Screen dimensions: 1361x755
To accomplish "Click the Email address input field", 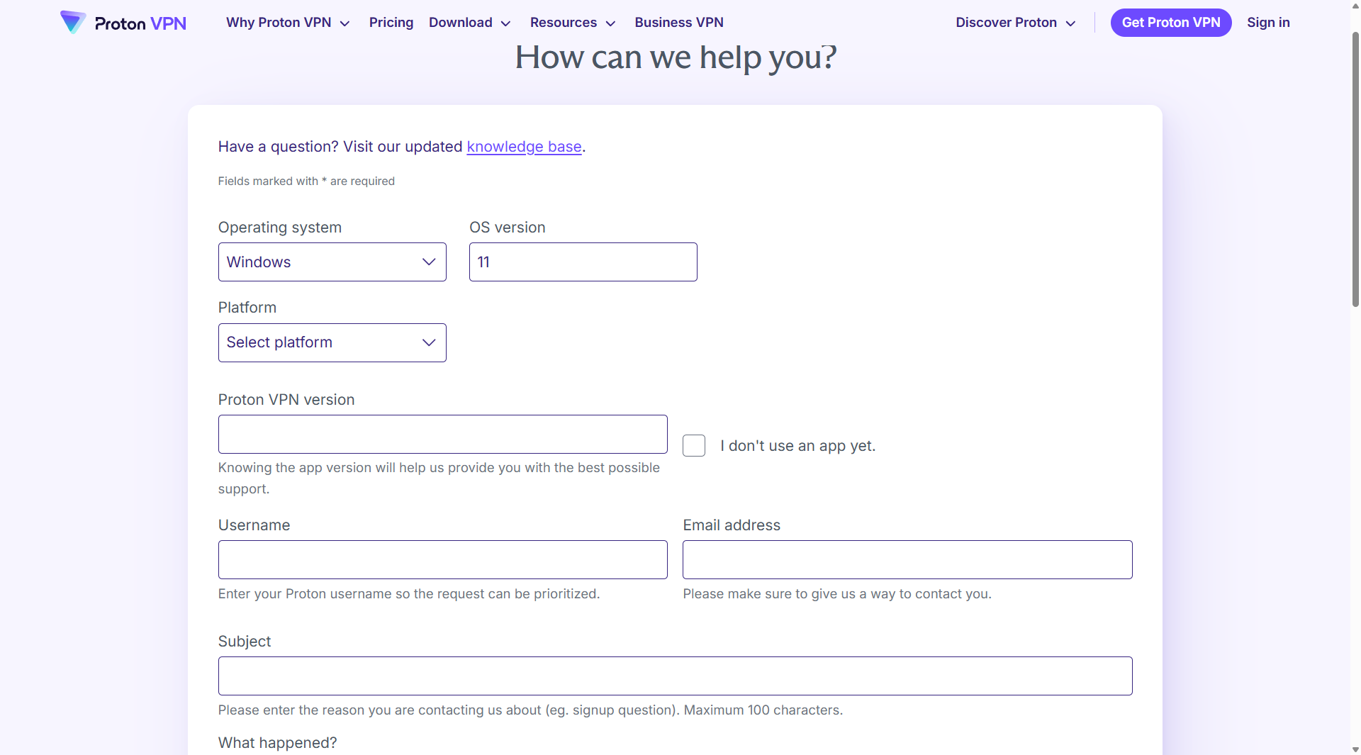I will [x=907, y=560].
